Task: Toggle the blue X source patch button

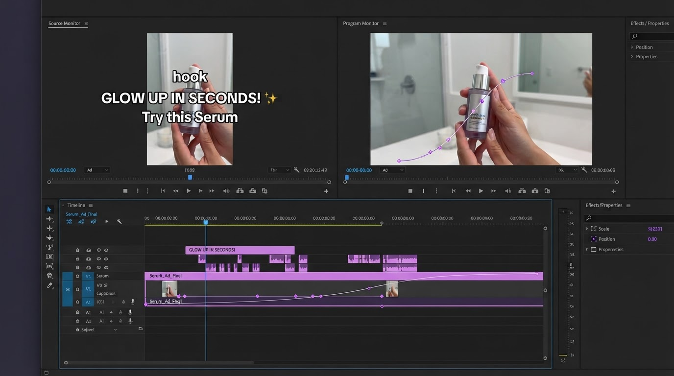Action: coord(68,289)
